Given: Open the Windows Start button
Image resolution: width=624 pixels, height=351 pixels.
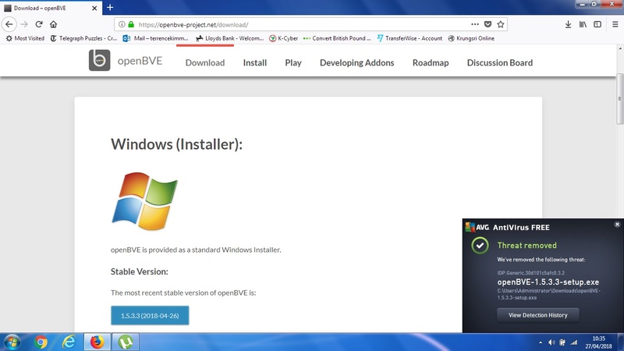Looking at the screenshot, I should (x=12, y=342).
